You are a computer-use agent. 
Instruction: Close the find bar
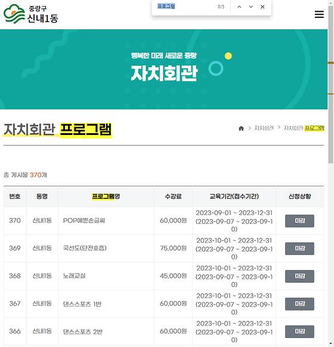coord(262,7)
